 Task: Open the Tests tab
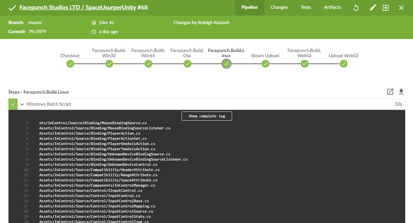306,7
